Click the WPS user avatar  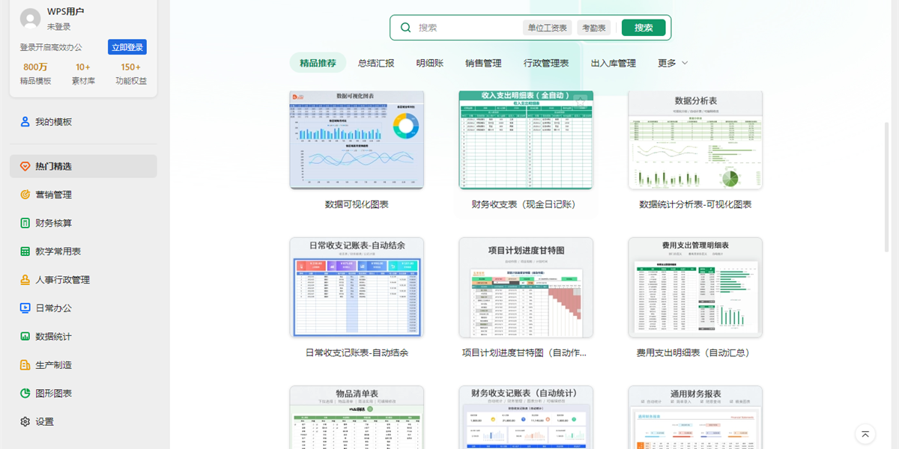click(x=31, y=19)
